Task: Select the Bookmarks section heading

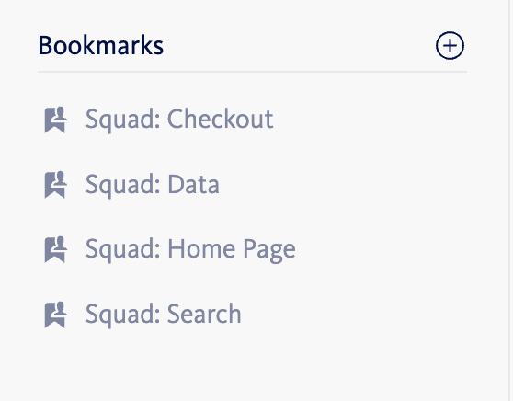Action: click(x=101, y=45)
